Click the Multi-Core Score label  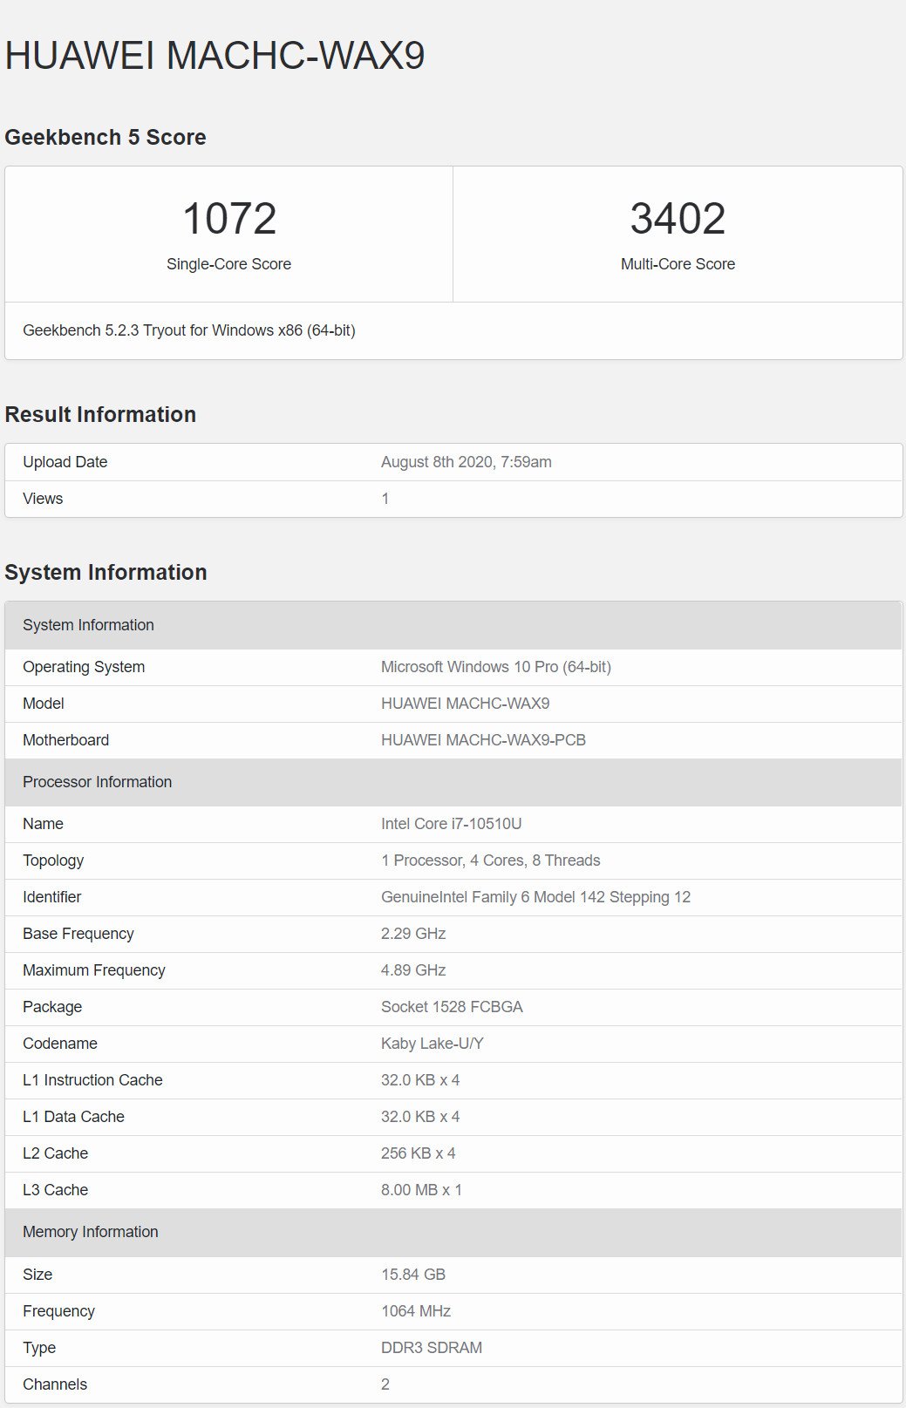(678, 264)
